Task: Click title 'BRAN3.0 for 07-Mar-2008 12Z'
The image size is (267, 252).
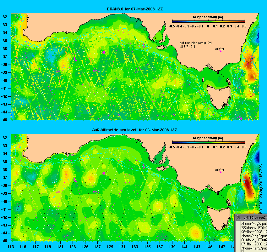Action: click(135, 9)
